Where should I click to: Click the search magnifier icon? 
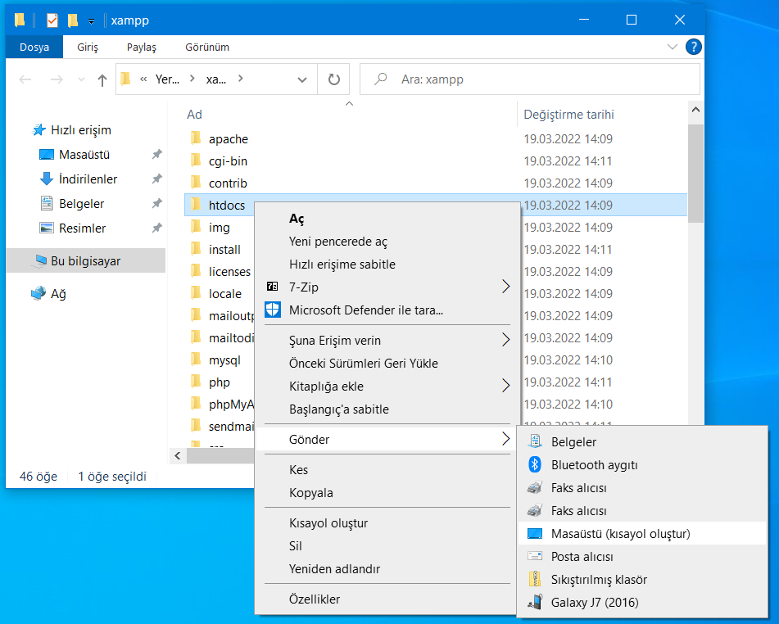point(381,79)
